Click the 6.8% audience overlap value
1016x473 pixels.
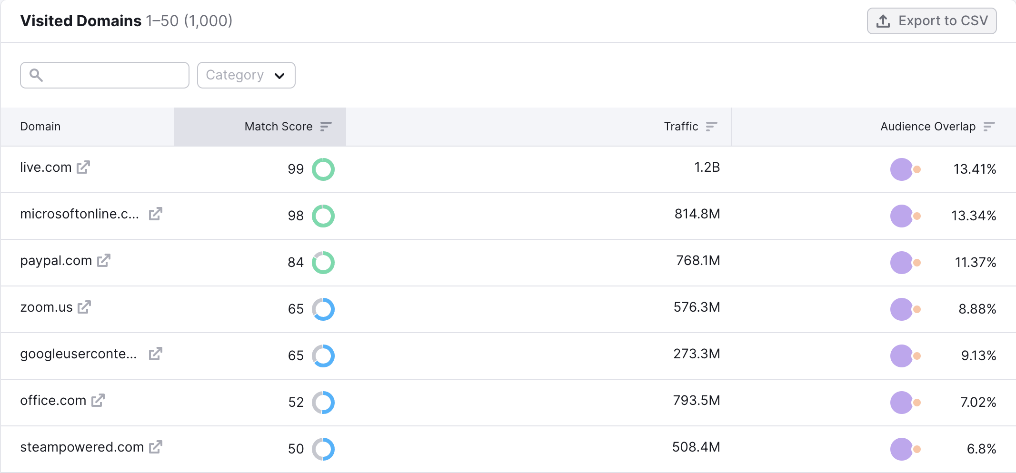click(981, 449)
